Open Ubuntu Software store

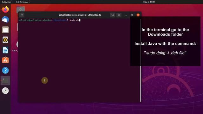[5, 60]
